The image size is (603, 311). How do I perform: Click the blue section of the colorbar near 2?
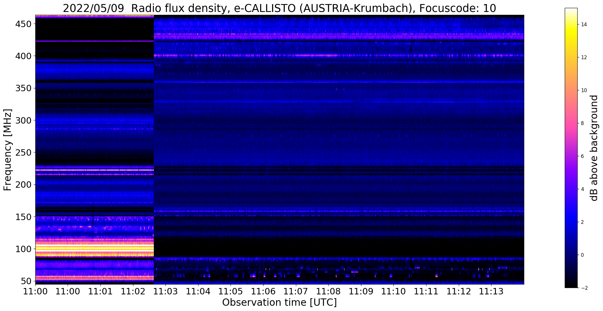pos(571,222)
